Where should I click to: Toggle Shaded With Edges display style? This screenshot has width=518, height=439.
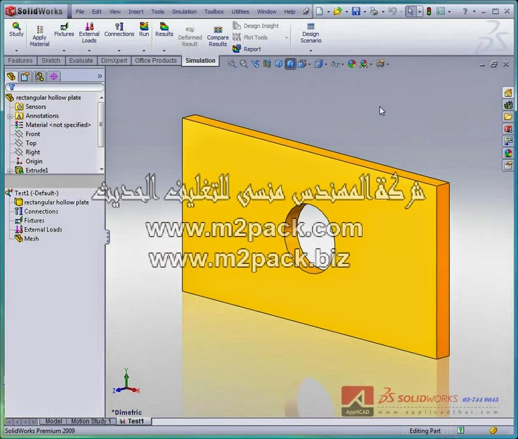(290, 64)
